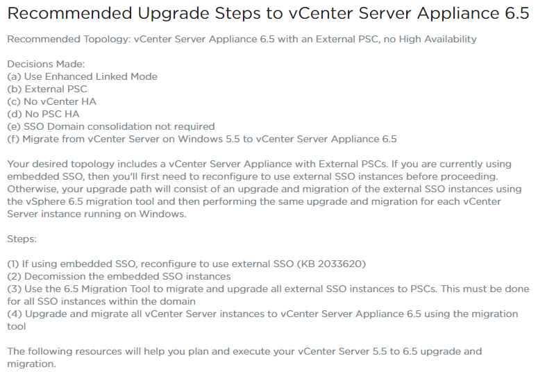Screen dimensions: 538x374
Task: Select decision (b) External PSC
Action: [47, 89]
